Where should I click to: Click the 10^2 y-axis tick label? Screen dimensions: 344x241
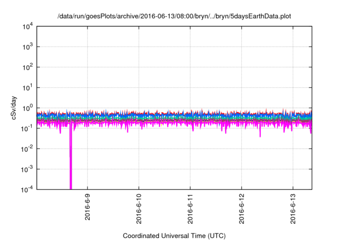point(27,67)
